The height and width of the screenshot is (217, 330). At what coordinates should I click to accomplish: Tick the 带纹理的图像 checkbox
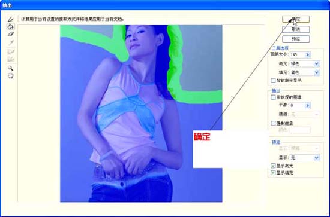(x=273, y=97)
